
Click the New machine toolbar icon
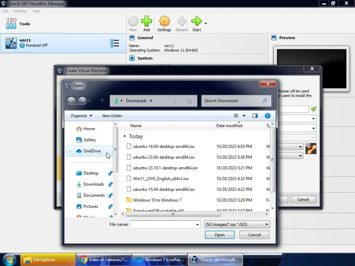coord(133,21)
